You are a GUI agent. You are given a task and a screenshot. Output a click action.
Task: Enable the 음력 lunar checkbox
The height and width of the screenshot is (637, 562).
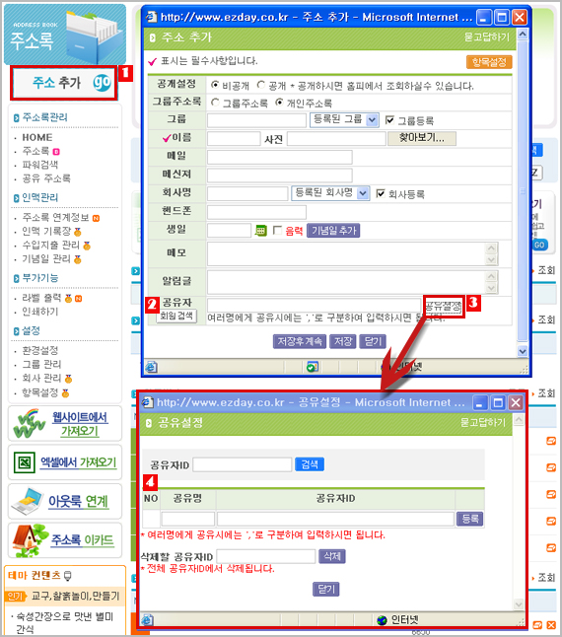tap(277, 231)
